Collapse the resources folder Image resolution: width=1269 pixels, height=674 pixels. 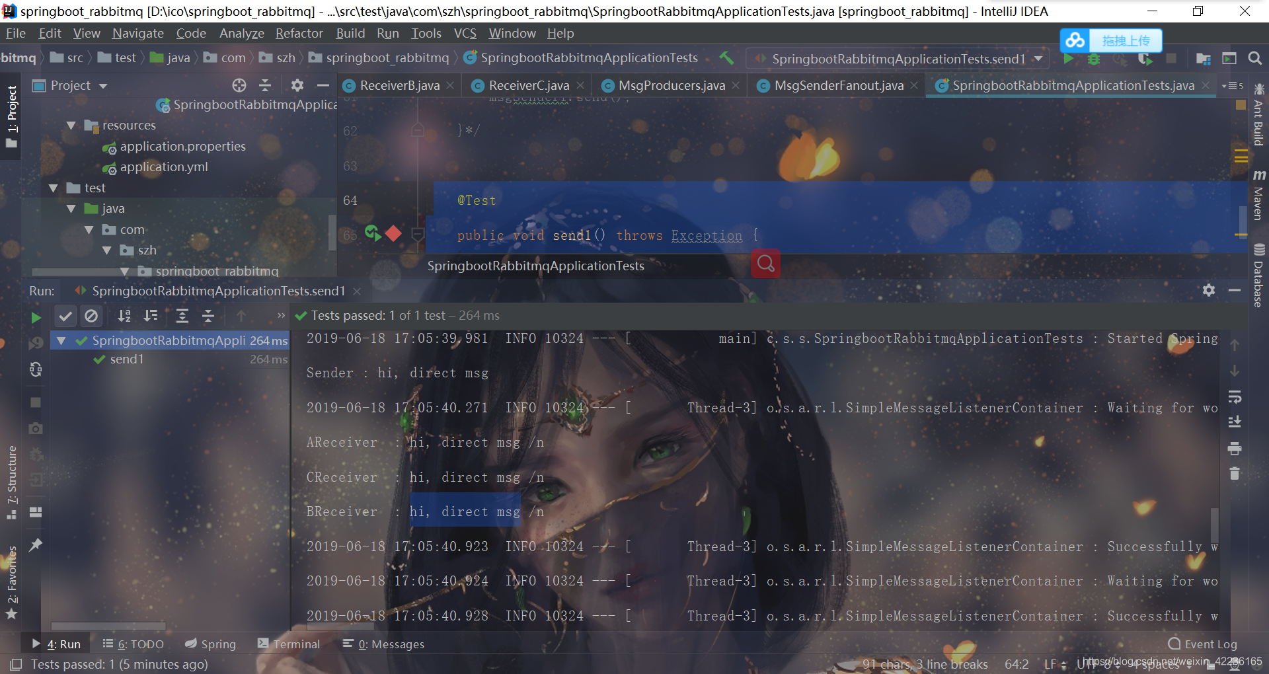[71, 126]
